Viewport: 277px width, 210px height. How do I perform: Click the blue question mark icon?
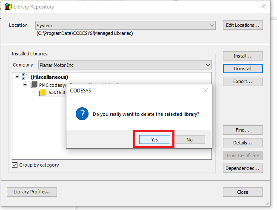81,114
